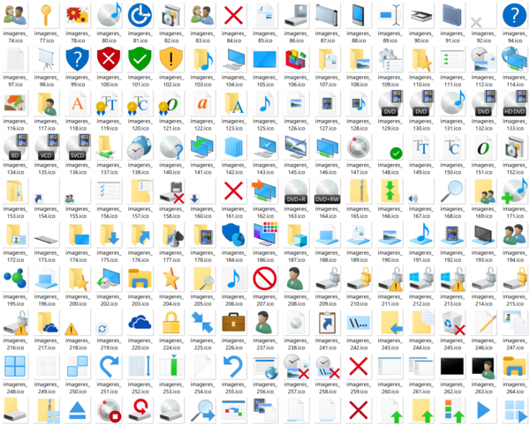Select the green check shield imageres_101.ico
Screen dimensions: 530x426
[x=140, y=59]
